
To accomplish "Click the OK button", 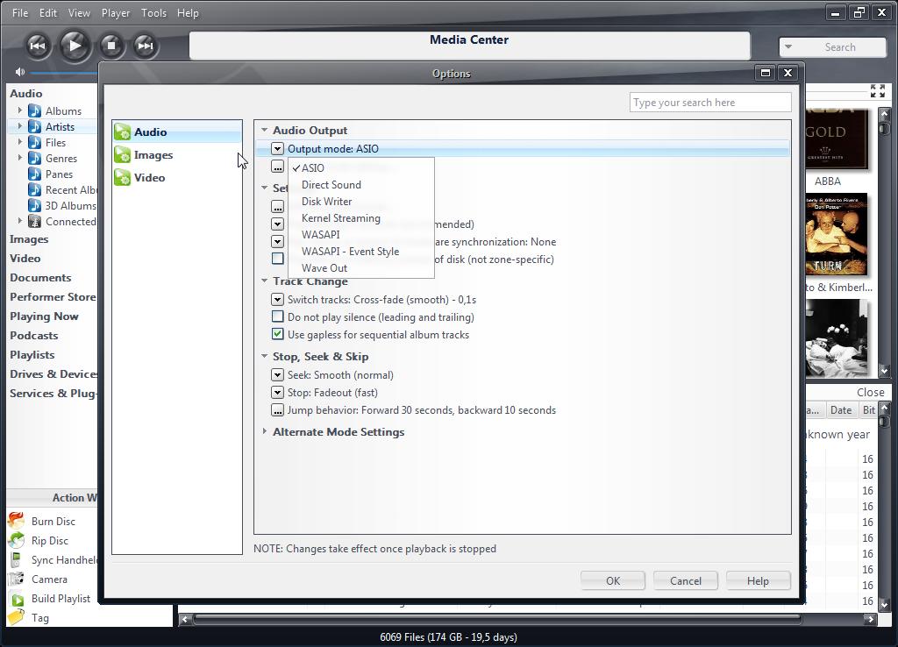I will pyautogui.click(x=612, y=580).
